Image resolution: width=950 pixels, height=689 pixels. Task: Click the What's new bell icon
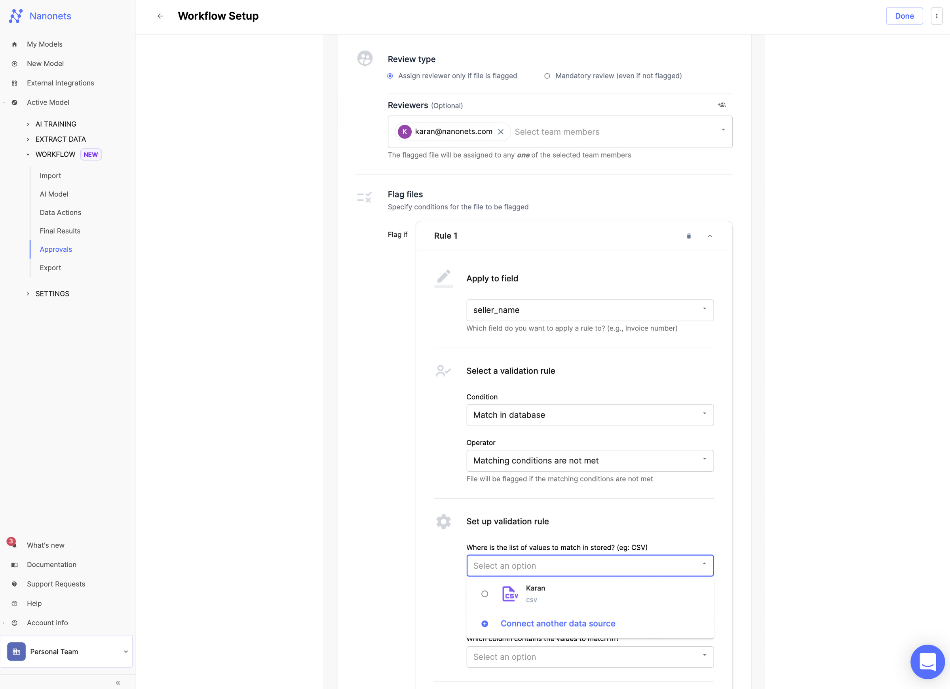[x=14, y=545]
